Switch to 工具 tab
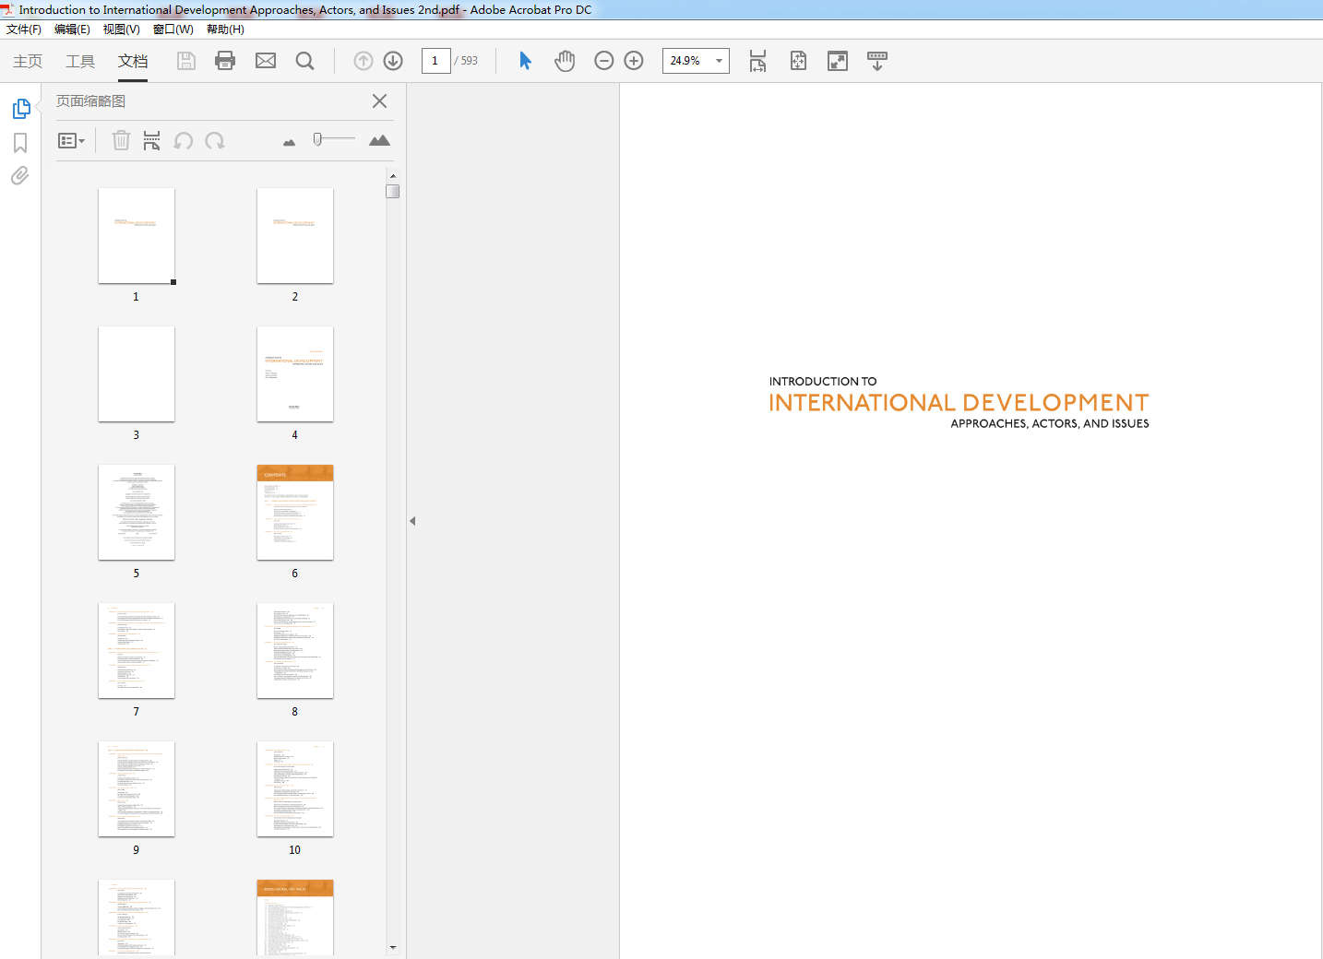Screen dimensions: 1323x959 (x=80, y=61)
